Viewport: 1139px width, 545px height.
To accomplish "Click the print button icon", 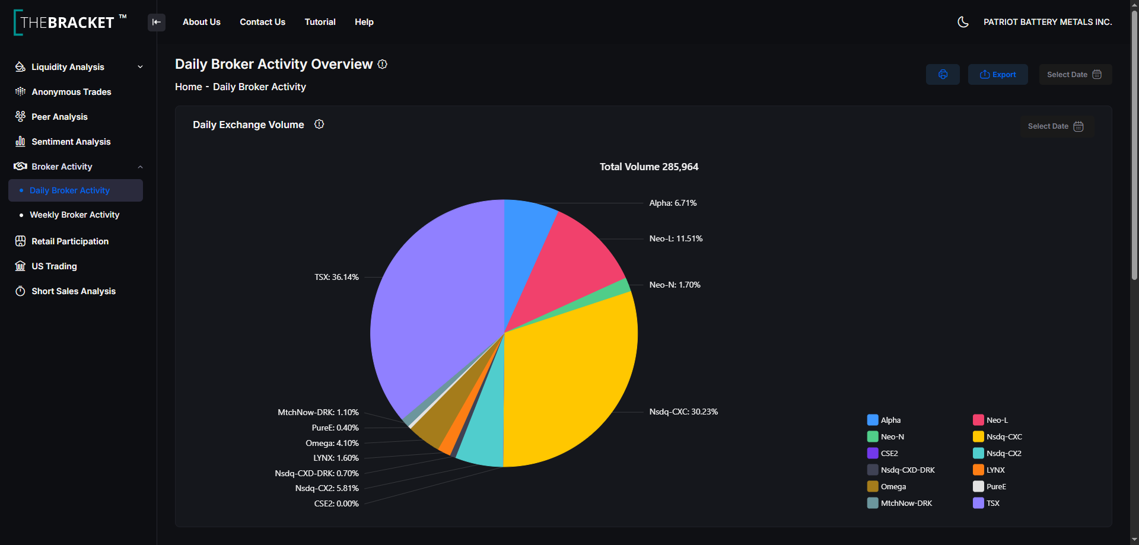I will coord(943,75).
